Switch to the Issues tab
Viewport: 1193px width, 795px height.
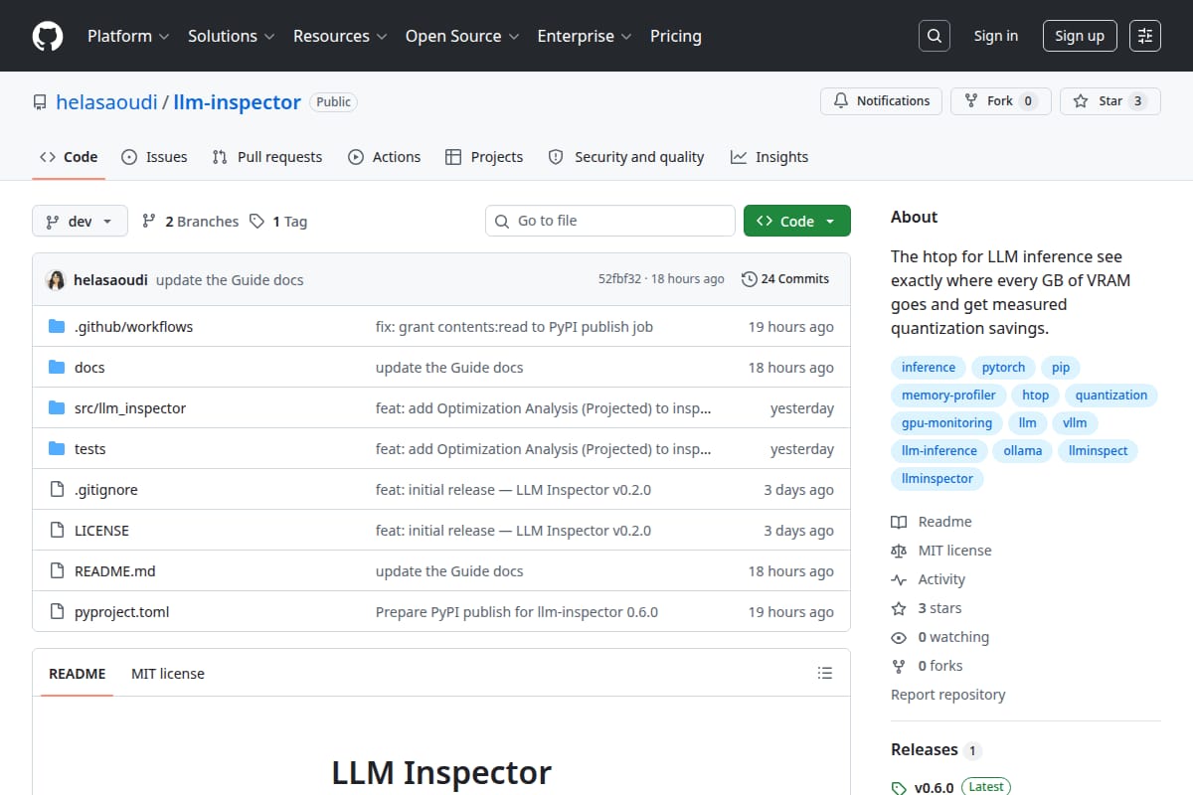tap(154, 157)
